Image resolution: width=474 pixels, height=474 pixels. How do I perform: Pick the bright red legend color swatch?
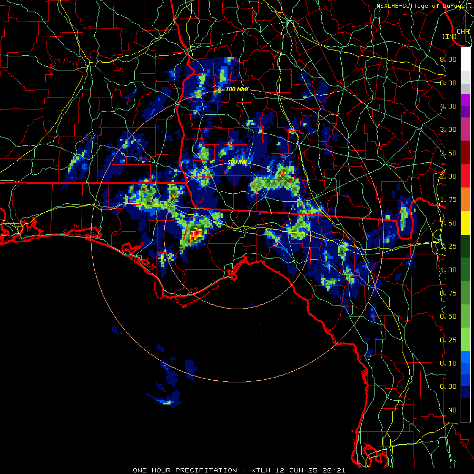pos(465,176)
